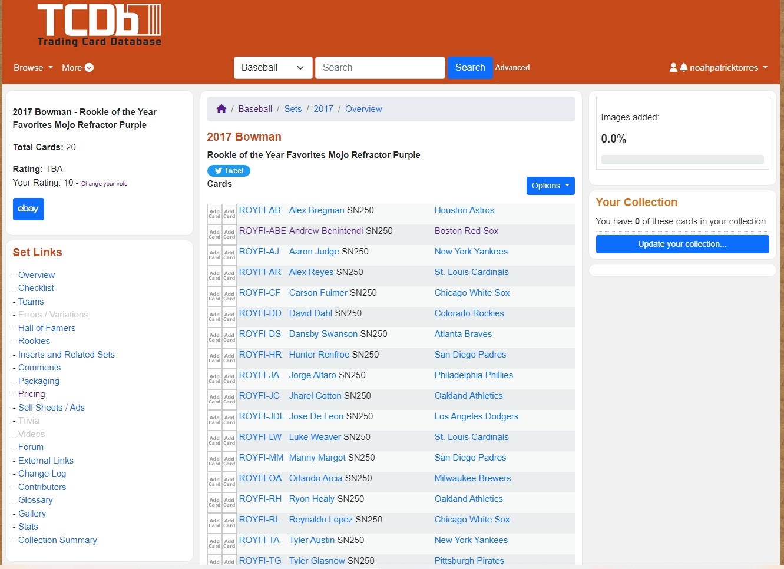Viewport: 784px width, 569px height.
Task: Click the first Add Card icon for Manny Margot
Action: 214,461
